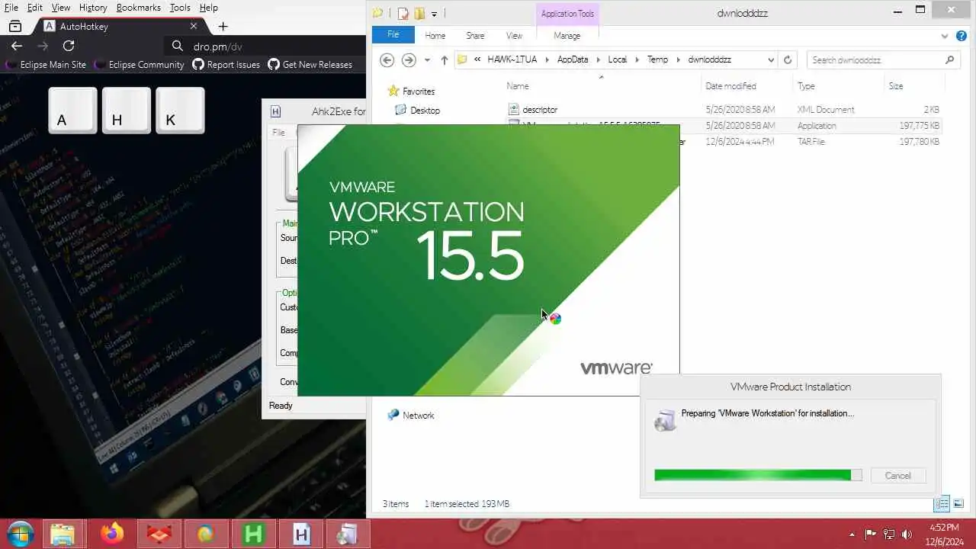Screen dimensions: 976x549
Task: Sort files by Size column header
Action: coord(896,86)
